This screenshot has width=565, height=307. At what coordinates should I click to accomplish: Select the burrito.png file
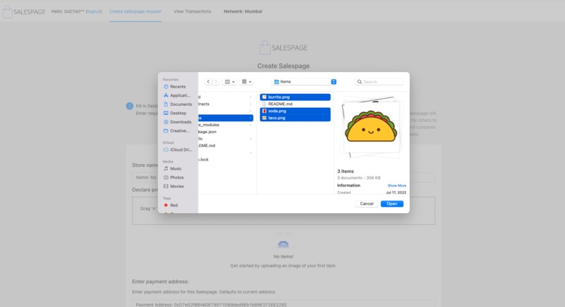coord(295,97)
